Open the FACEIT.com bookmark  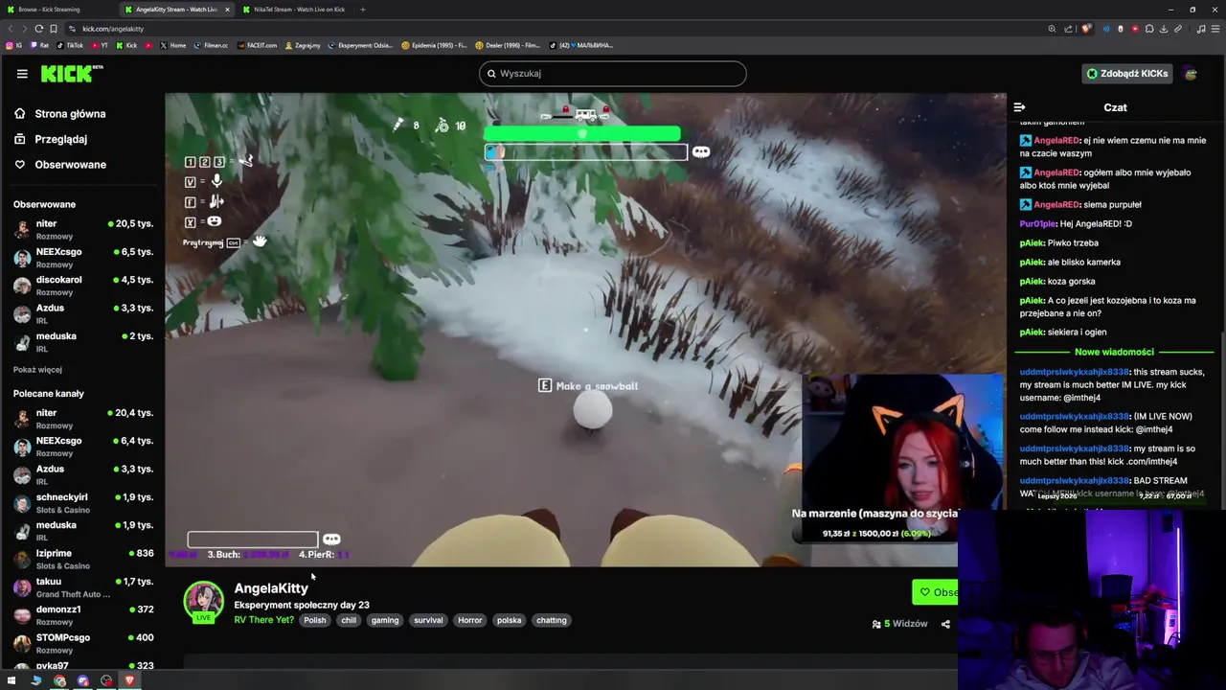[257, 45]
